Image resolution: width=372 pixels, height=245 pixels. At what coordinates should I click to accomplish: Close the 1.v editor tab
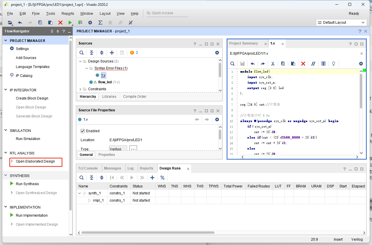pos(283,44)
